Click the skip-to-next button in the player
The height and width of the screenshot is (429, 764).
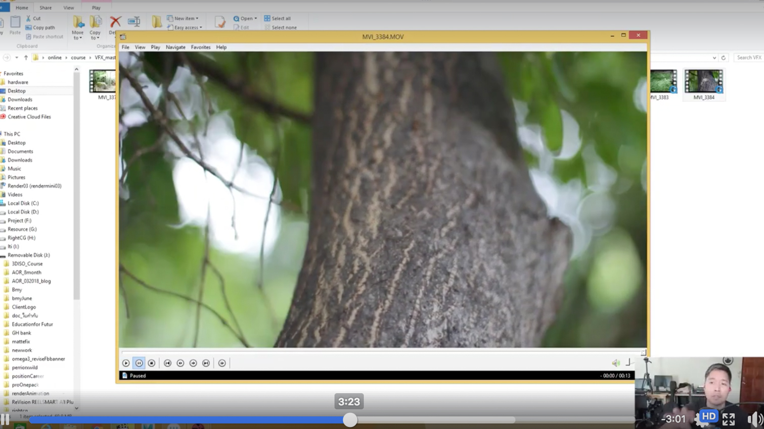pyautogui.click(x=206, y=363)
